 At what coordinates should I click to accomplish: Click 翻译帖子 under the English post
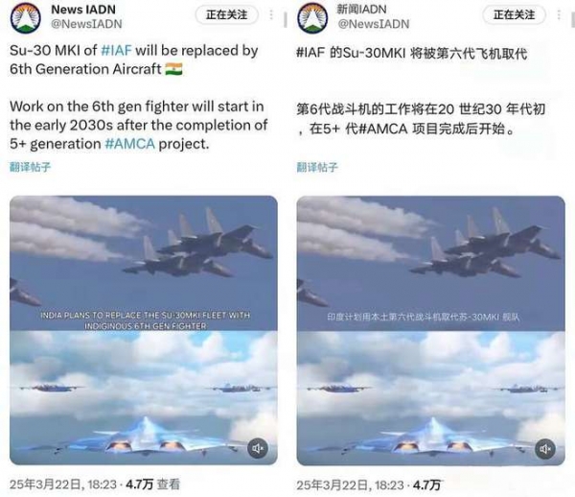tap(30, 167)
